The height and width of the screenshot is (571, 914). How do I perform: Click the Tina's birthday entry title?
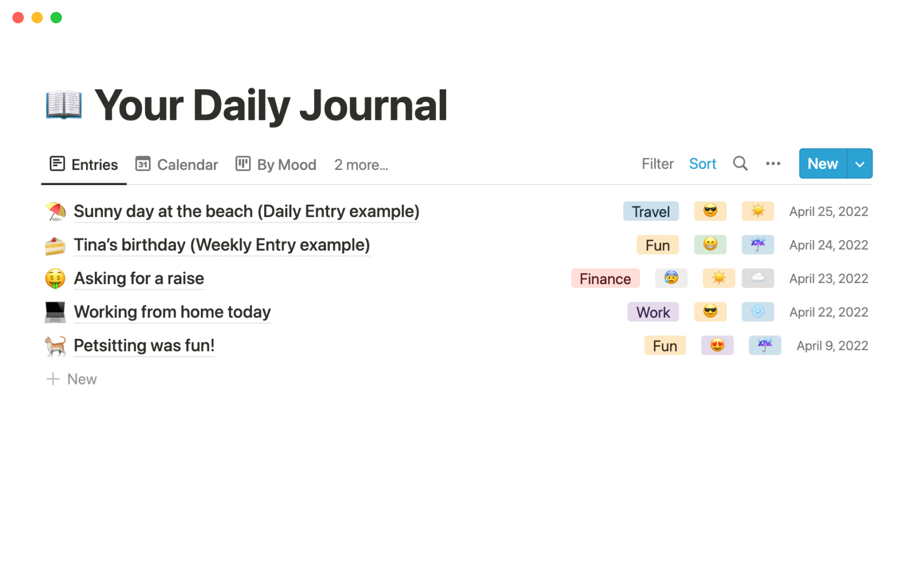coord(222,245)
